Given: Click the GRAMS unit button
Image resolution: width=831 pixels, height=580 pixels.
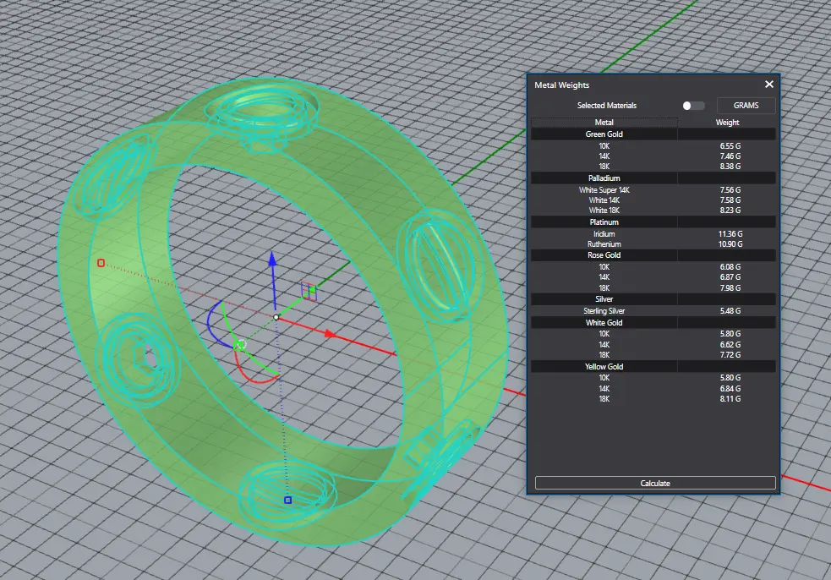Looking at the screenshot, I should coord(746,106).
